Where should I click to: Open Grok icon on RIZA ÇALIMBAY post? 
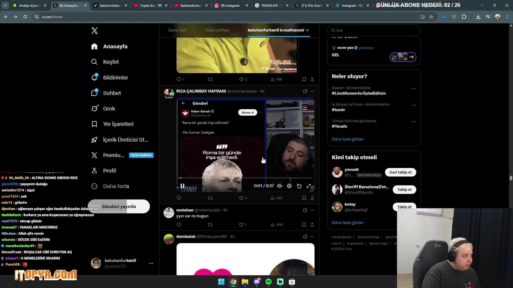(305, 91)
